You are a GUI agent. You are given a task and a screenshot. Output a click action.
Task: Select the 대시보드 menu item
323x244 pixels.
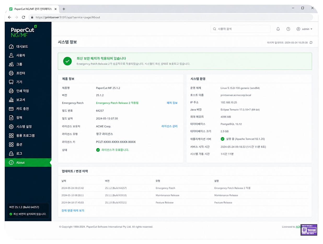point(28,47)
